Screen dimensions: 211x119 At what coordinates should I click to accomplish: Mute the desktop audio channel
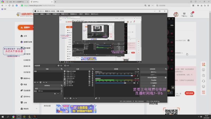[134, 83]
